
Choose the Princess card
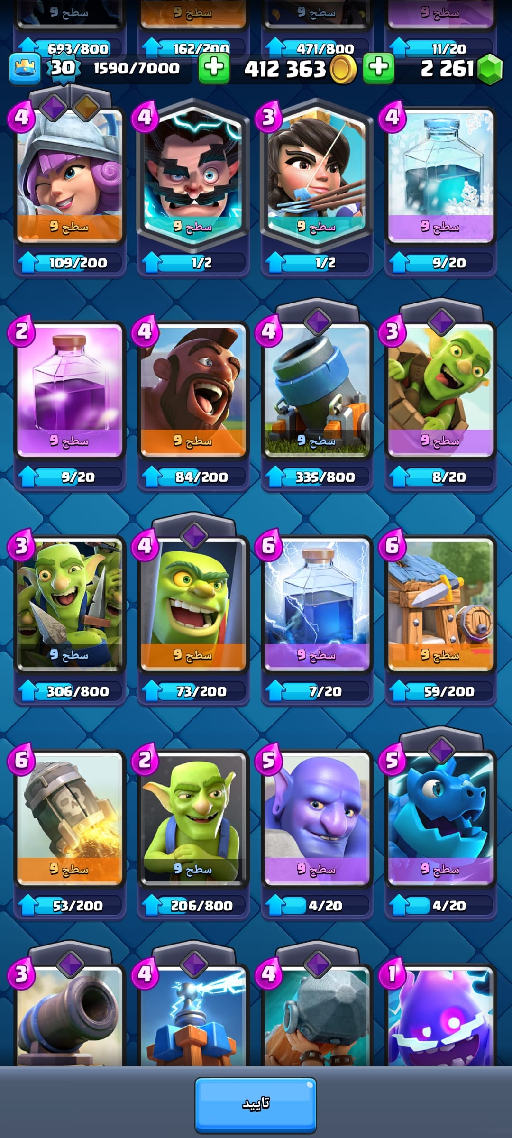point(317,175)
